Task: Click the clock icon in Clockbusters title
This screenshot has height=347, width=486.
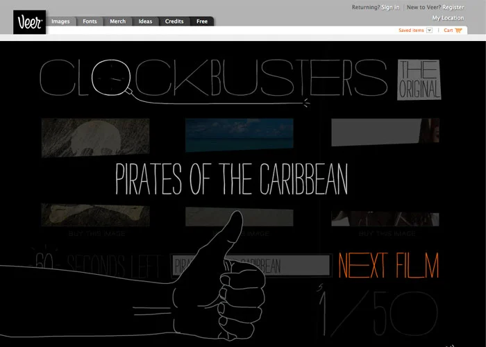Action: (111, 78)
